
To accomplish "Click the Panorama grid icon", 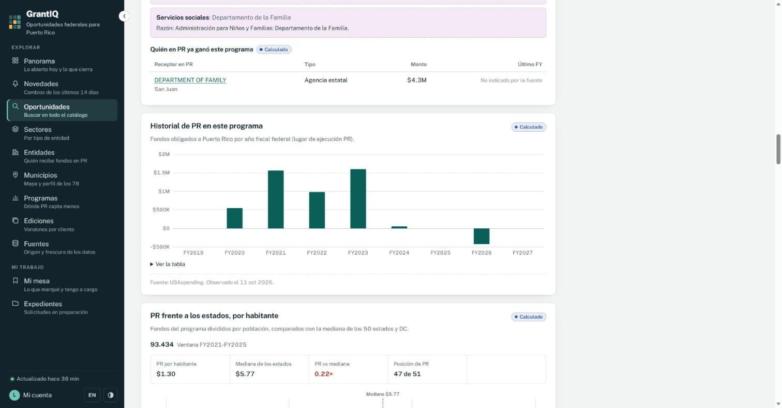I will tap(16, 60).
